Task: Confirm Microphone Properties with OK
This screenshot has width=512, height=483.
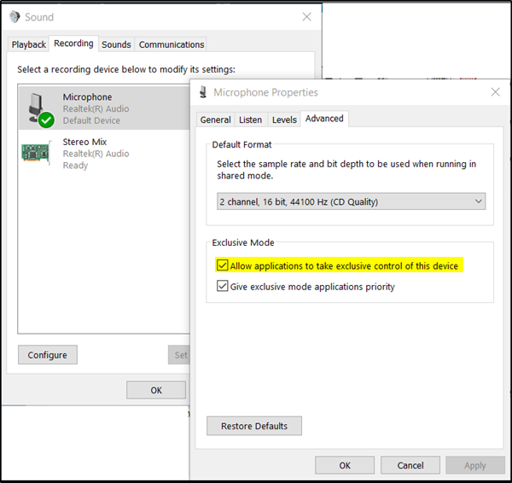Action: click(x=345, y=465)
